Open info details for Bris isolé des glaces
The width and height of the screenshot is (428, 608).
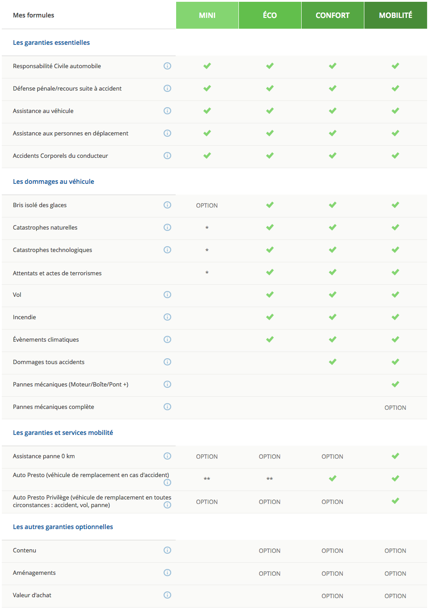pos(167,205)
